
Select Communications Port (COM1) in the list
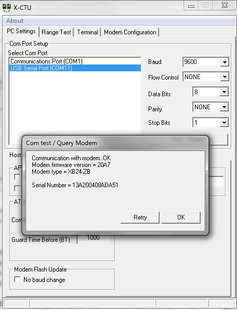[75, 61]
